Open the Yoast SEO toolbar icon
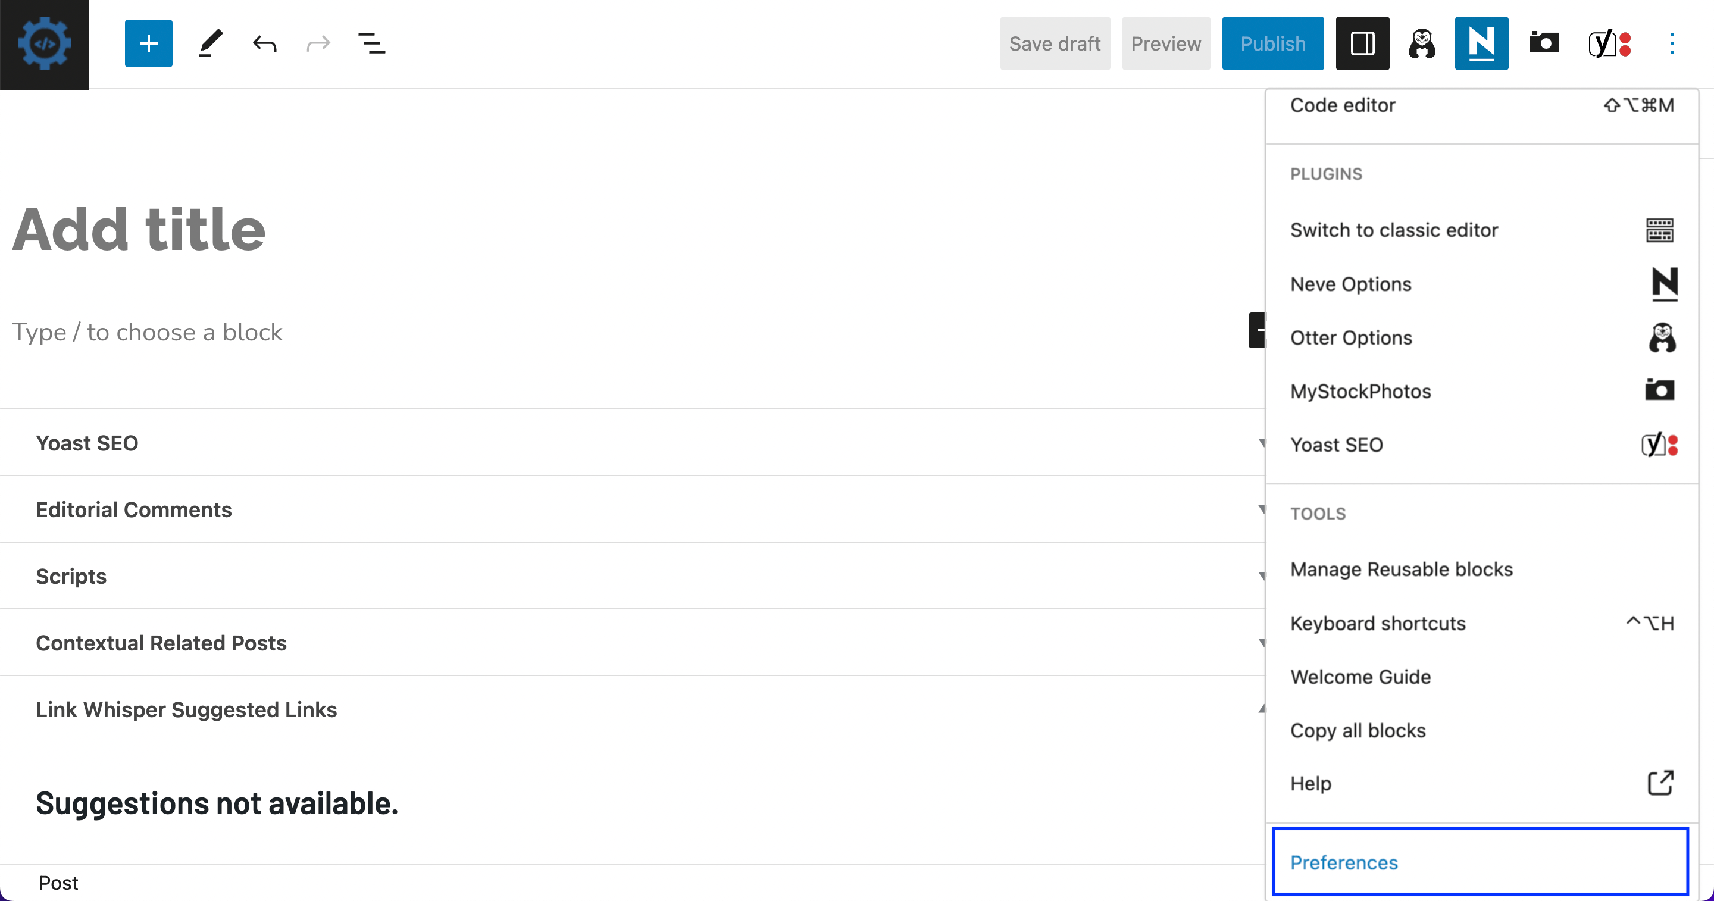The height and width of the screenshot is (901, 1714). coord(1608,43)
